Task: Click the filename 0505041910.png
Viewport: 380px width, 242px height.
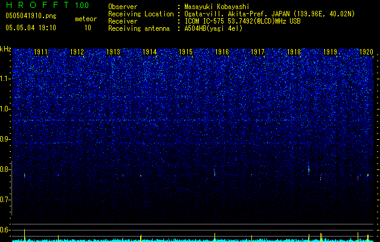Action: click(x=31, y=16)
